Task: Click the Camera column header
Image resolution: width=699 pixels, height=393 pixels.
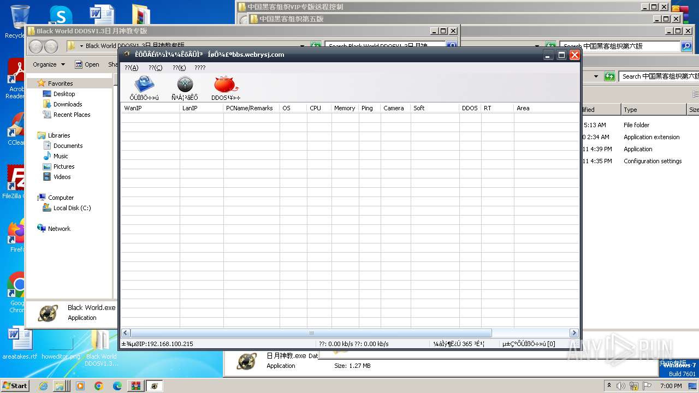Action: tap(396, 108)
